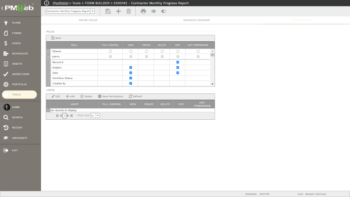Image resolution: width=350 pixels, height=197 pixels.
Task: Open Workflows from the sidebar
Action: coord(20,74)
